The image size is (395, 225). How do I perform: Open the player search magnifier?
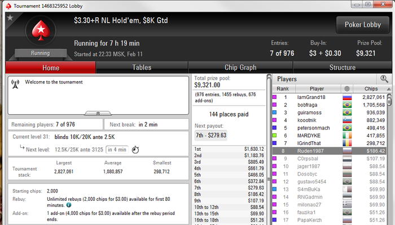[384, 79]
